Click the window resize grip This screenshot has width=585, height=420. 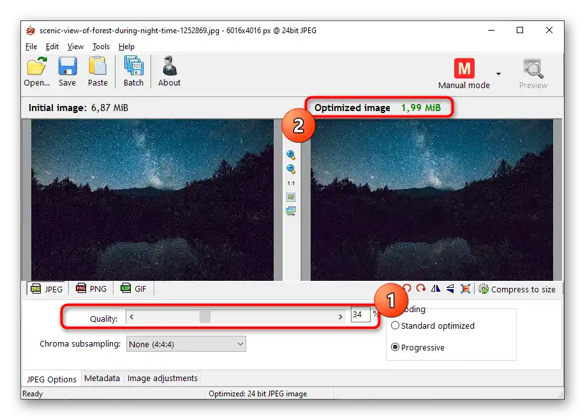pyautogui.click(x=559, y=395)
